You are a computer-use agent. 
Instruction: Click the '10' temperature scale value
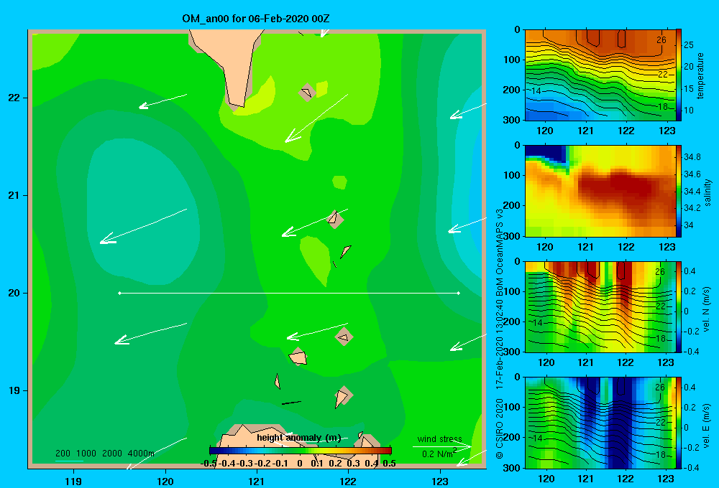coord(689,111)
